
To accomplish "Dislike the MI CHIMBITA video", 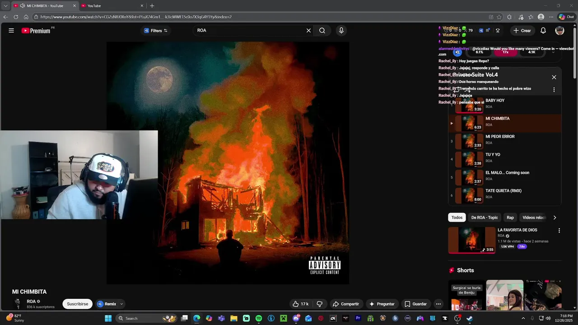I will pyautogui.click(x=320, y=304).
